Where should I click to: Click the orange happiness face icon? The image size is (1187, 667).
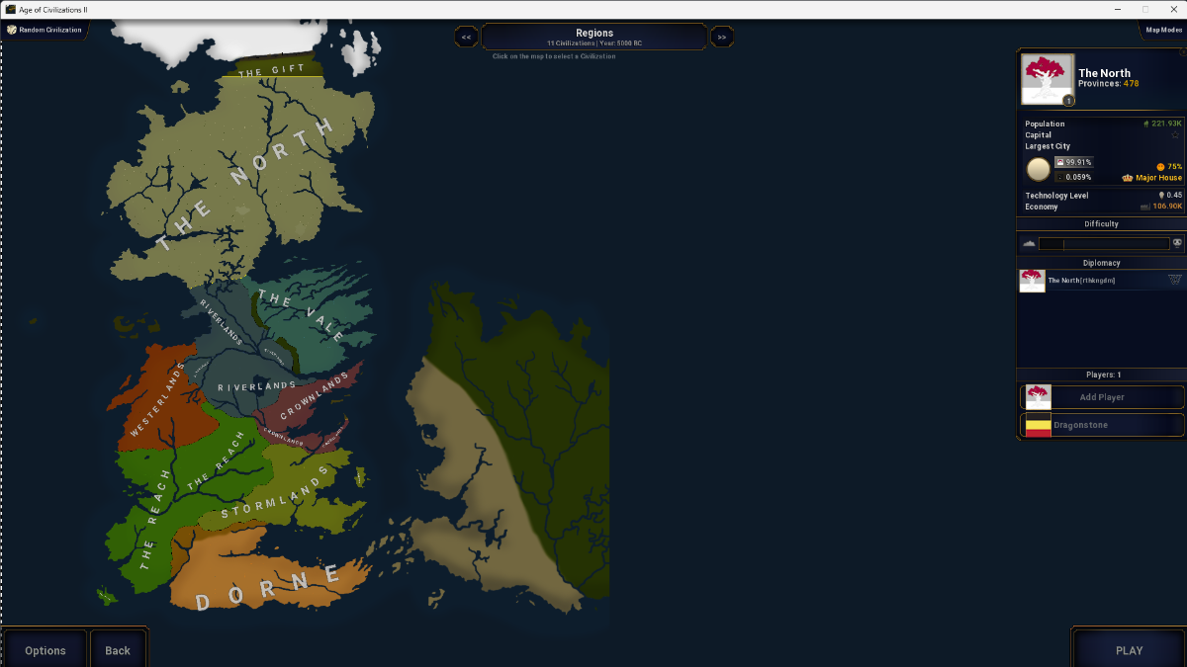coord(1160,167)
